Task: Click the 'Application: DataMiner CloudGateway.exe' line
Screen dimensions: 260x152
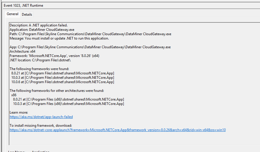Action: click(42, 30)
